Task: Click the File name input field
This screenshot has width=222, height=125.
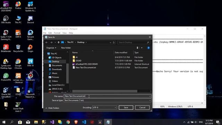Action: click(108, 96)
